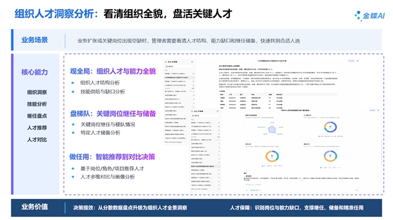Click the 金蝶AI logo icon
Image resolution: width=393 pixels, height=220 pixels.
pos(358,16)
